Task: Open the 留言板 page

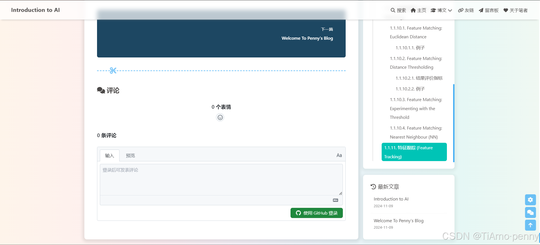Action: click(489, 10)
